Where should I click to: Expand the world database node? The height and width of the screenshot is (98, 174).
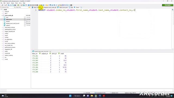(2, 59)
